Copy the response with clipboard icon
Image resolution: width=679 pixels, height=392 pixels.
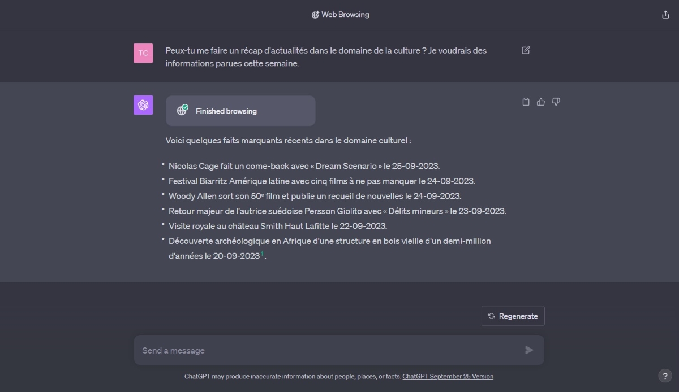[x=526, y=102]
